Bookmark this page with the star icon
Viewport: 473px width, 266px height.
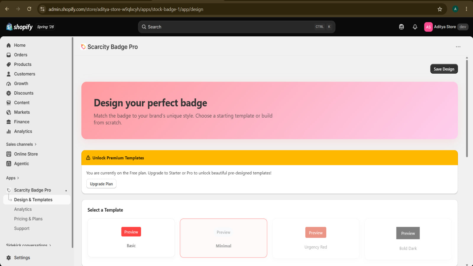(x=440, y=9)
